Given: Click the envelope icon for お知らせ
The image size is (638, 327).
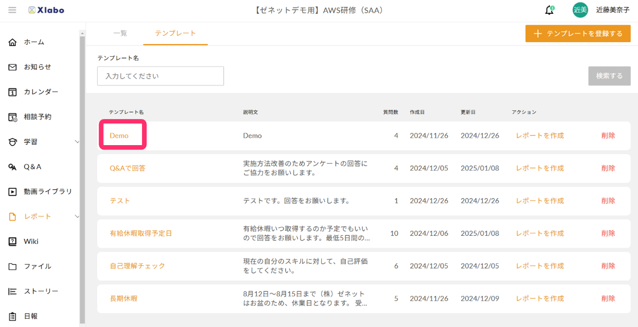Looking at the screenshot, I should click(13, 67).
